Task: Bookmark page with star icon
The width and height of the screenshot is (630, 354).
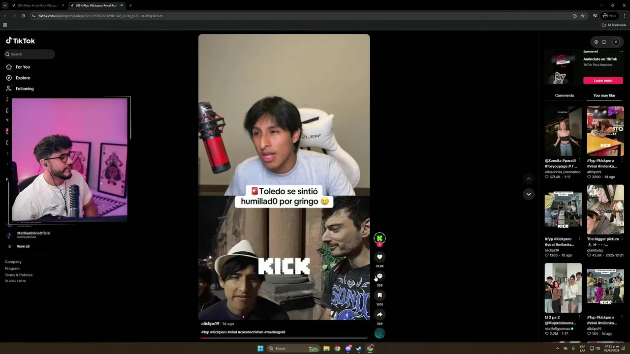Action: tap(583, 16)
